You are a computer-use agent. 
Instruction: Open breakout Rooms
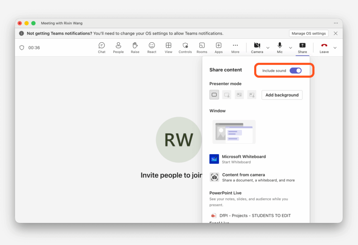click(x=202, y=47)
